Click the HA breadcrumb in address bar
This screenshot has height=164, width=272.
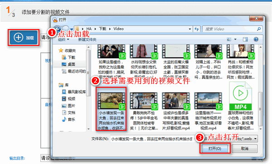(89, 29)
